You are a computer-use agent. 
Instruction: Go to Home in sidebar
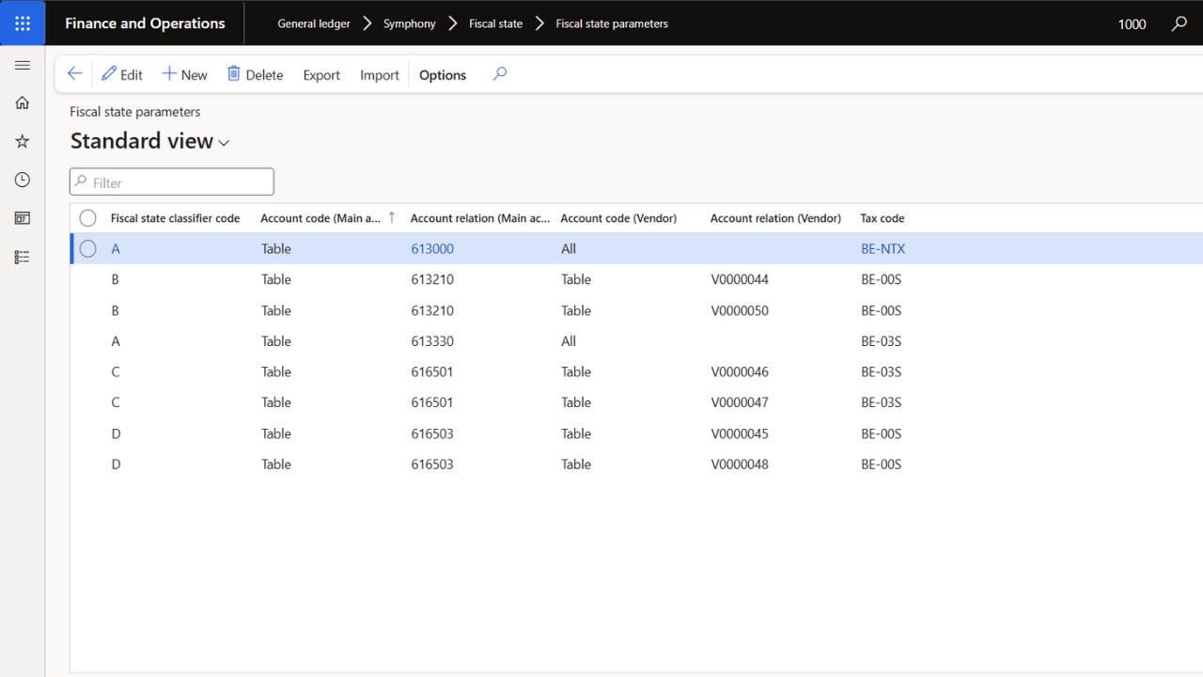pos(23,102)
